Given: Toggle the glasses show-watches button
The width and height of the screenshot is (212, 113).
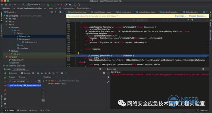Looking at the screenshot, I should pyautogui.click(x=43, y=100).
